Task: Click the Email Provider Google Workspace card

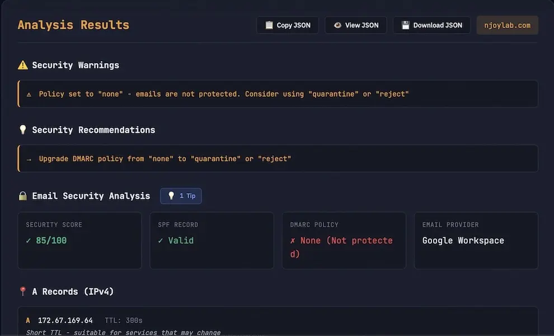Action: tap(476, 240)
